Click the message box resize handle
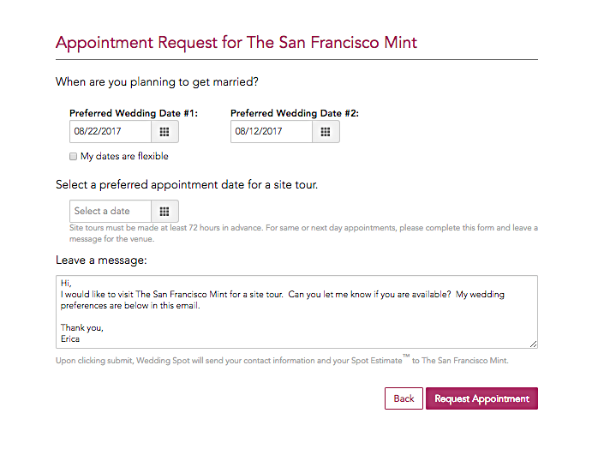This screenshot has height=449, width=610. pos(534,344)
